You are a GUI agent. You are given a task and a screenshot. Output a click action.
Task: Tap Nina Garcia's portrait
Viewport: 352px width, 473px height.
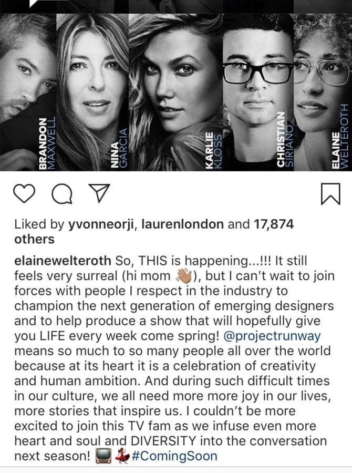(x=91, y=89)
